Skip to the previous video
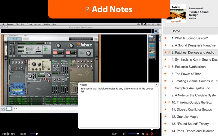Screen dimensions: 218x136 (4, 134)
